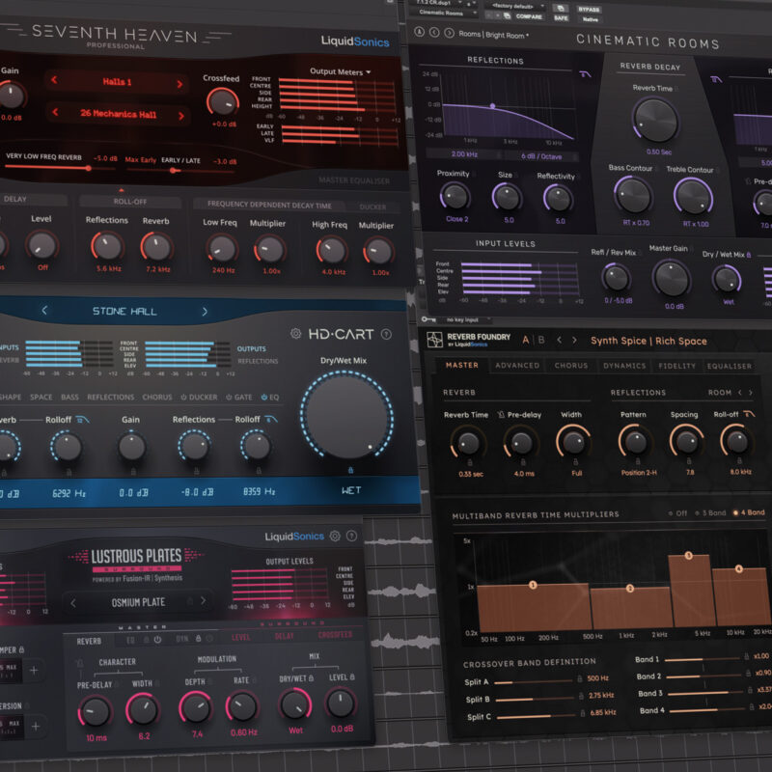The width and height of the screenshot is (772, 772).
Task: Click lock icon beside Lustrous Plates DYN
Action: (x=199, y=639)
